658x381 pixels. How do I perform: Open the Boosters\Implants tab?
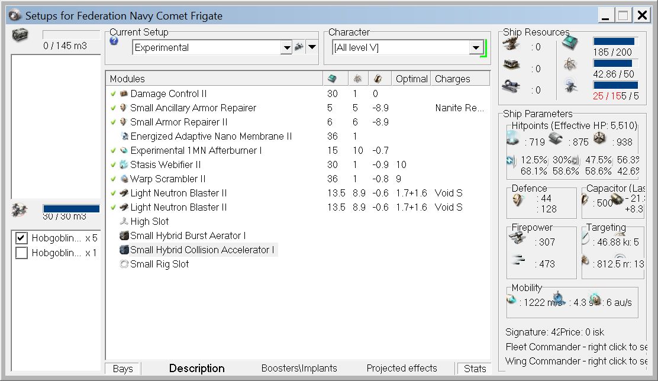(299, 368)
